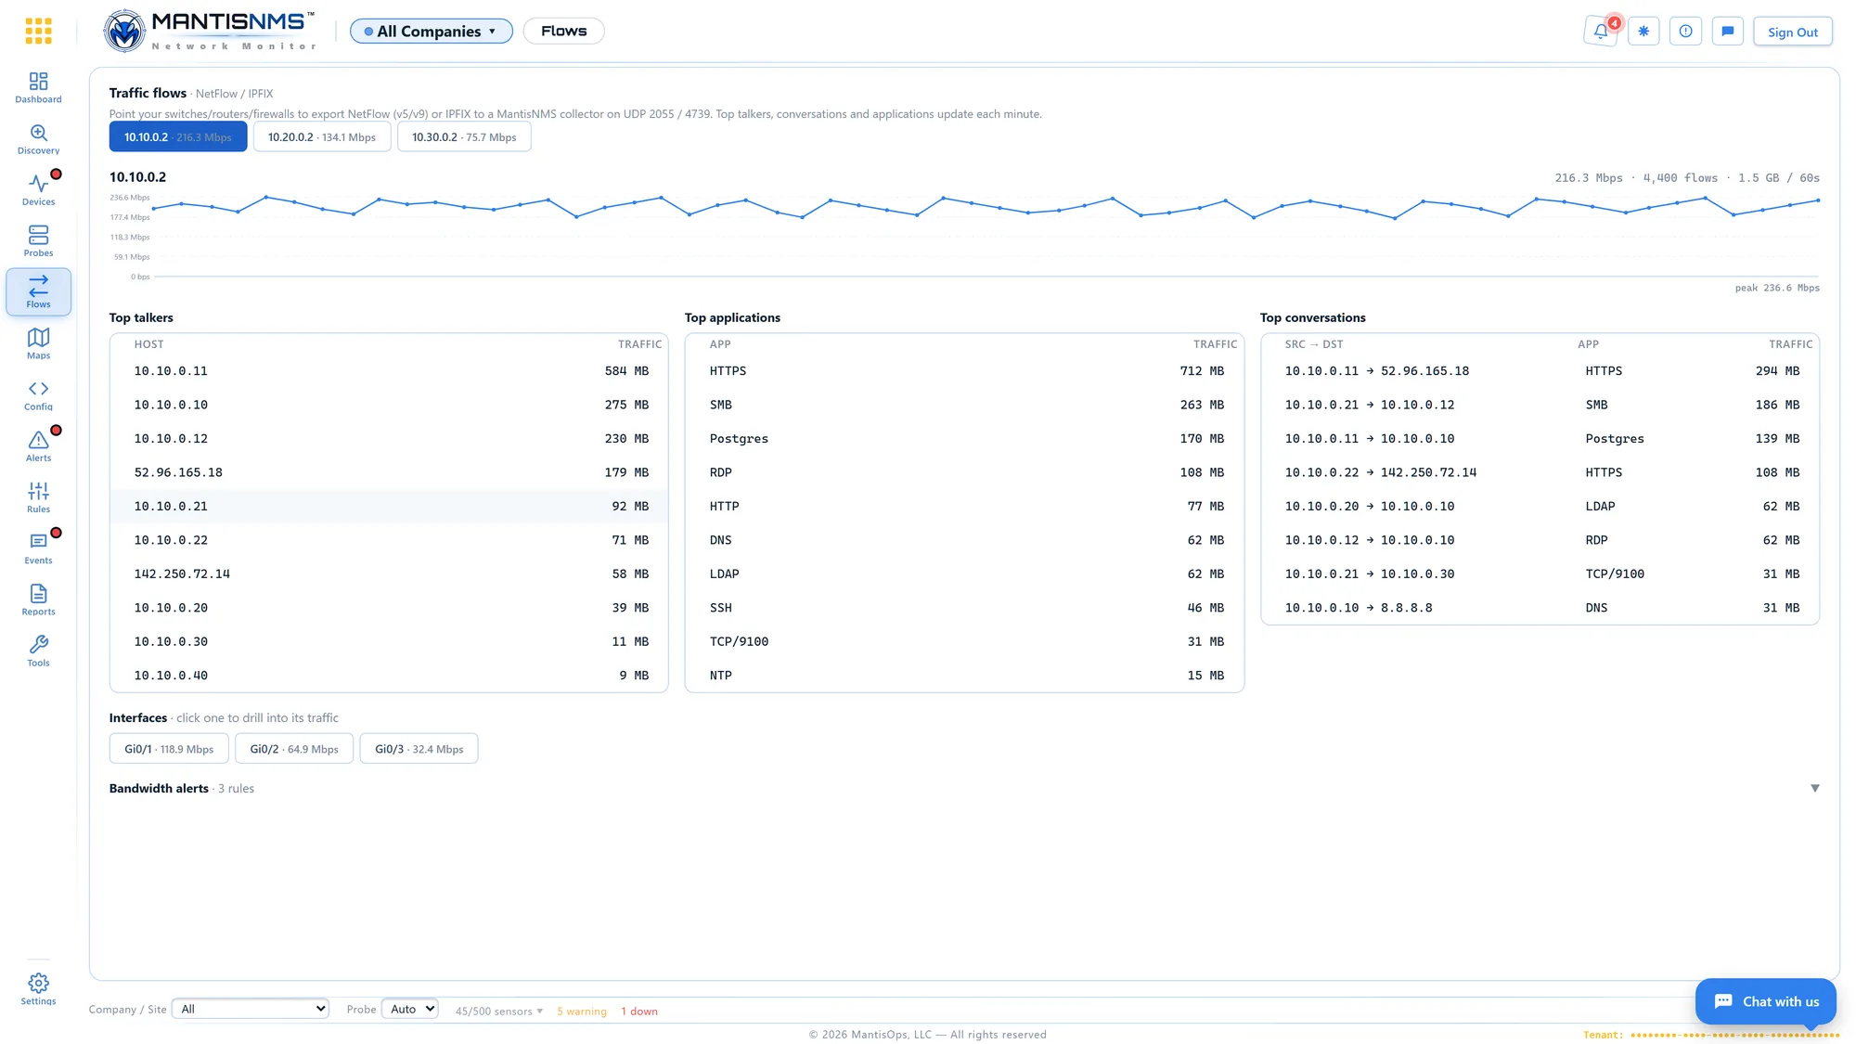Switch to exporter 10.20.0.2
The height and width of the screenshot is (1044, 1856).
point(322,136)
